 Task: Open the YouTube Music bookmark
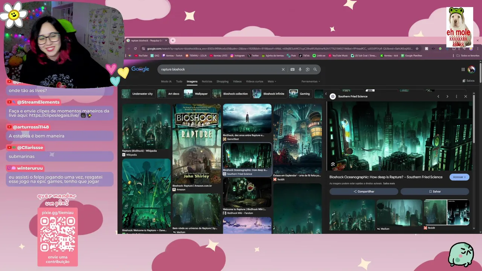(x=338, y=56)
